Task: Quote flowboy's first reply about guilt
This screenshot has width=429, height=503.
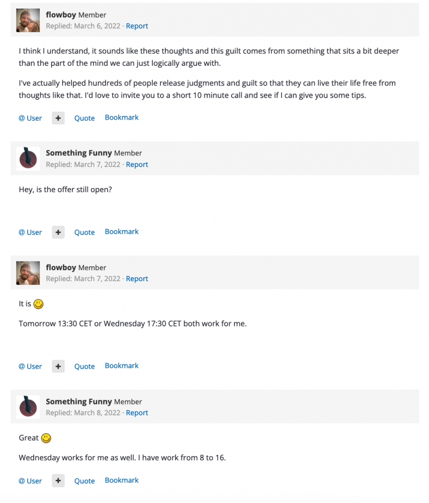Action: pyautogui.click(x=84, y=118)
